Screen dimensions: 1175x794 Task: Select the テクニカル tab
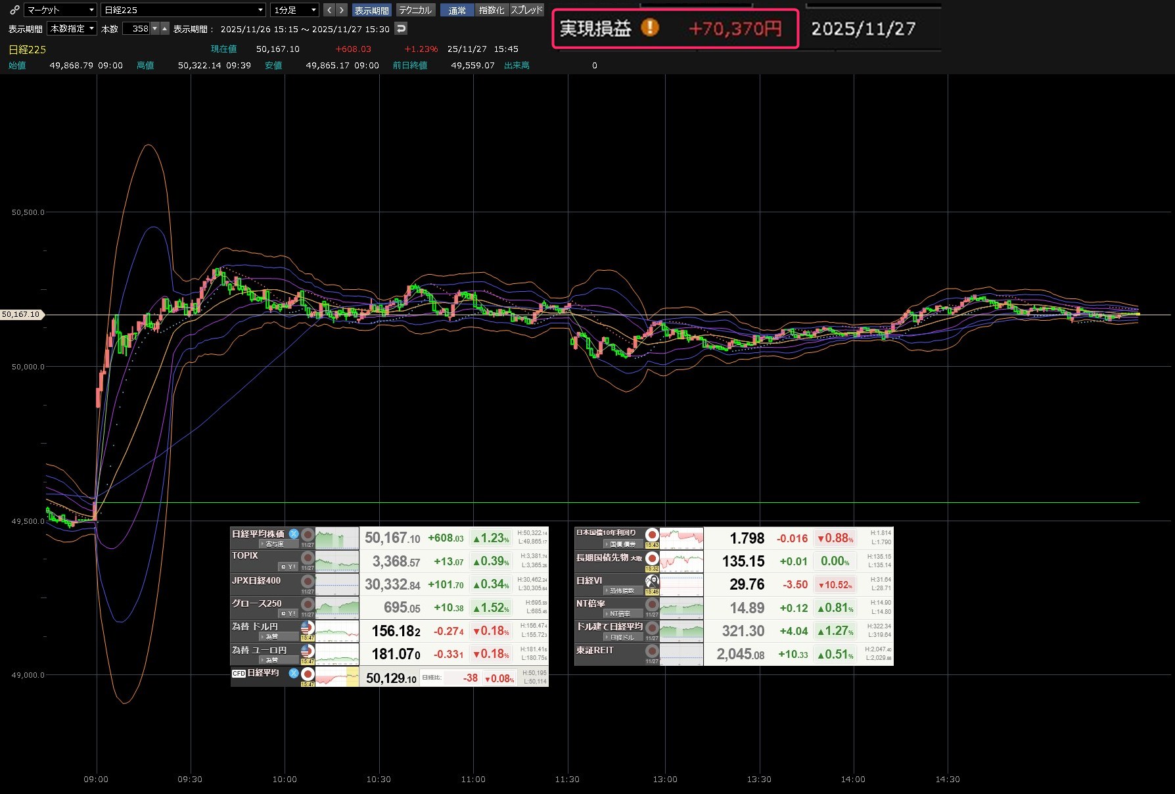click(x=415, y=10)
